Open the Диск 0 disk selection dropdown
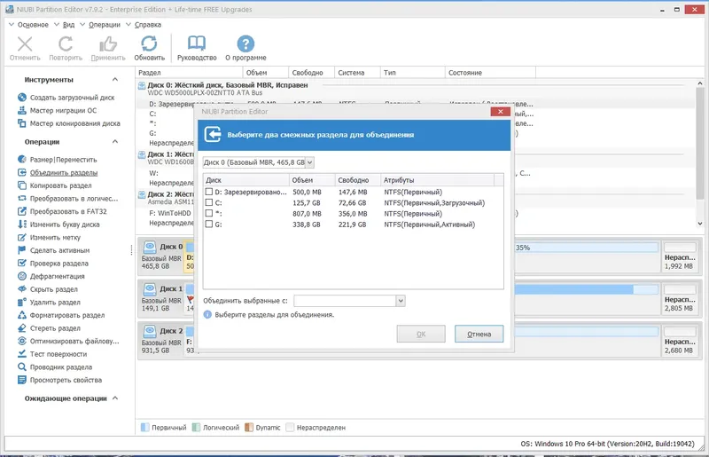The height and width of the screenshot is (457, 709). (x=258, y=162)
